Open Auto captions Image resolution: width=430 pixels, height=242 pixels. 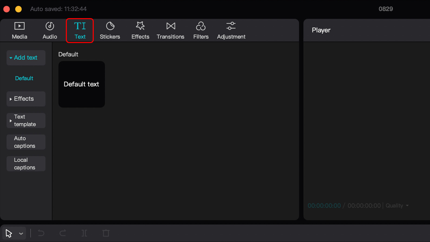[x=26, y=142]
